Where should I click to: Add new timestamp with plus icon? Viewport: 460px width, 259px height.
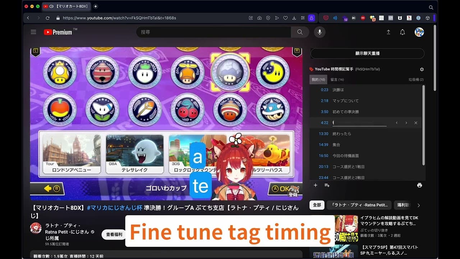316,185
